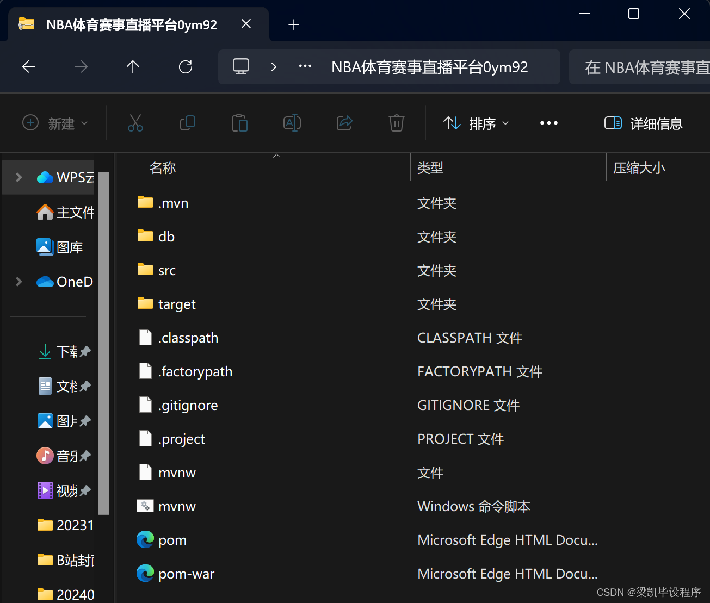Select the .gitignore file

click(188, 405)
